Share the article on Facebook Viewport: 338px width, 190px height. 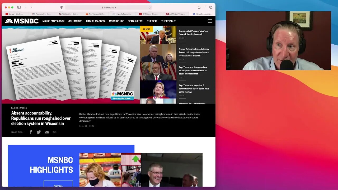(31, 132)
